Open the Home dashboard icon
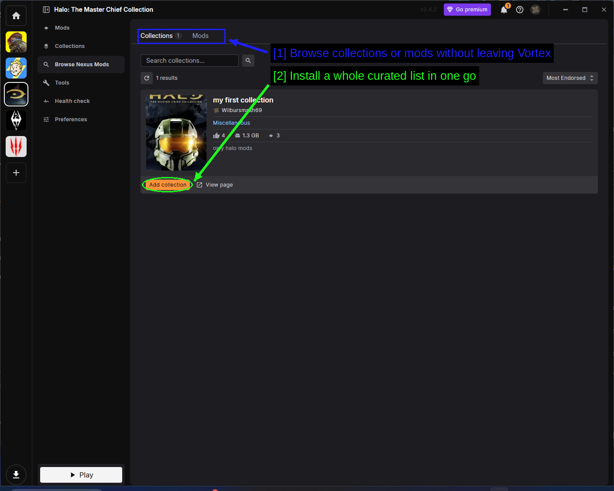Image resolution: width=614 pixels, height=491 pixels. 16,16
